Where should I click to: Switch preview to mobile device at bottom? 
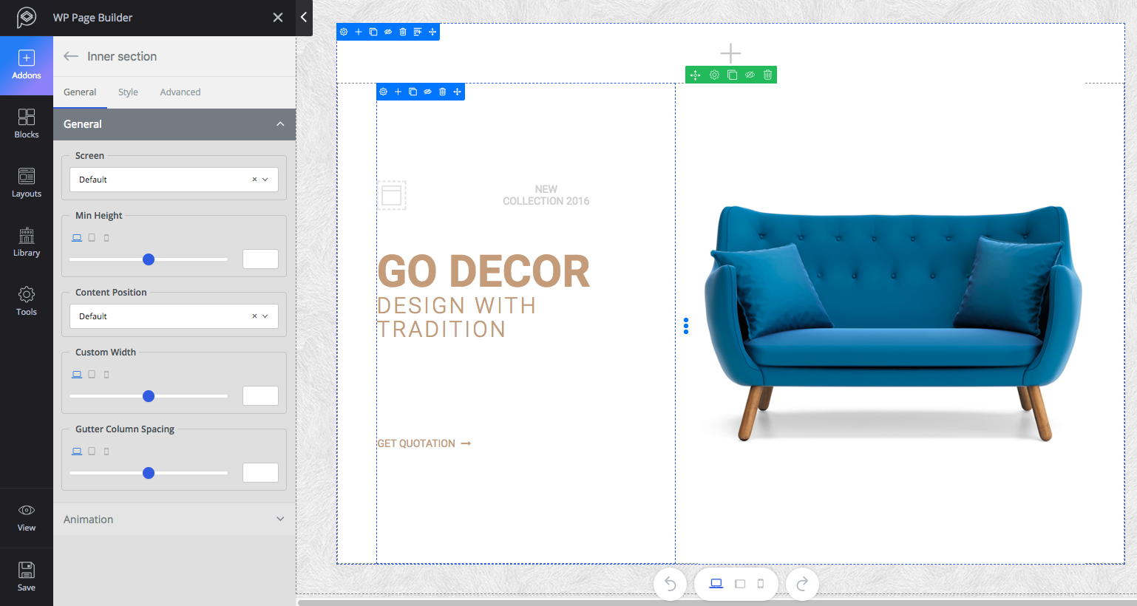(x=760, y=584)
